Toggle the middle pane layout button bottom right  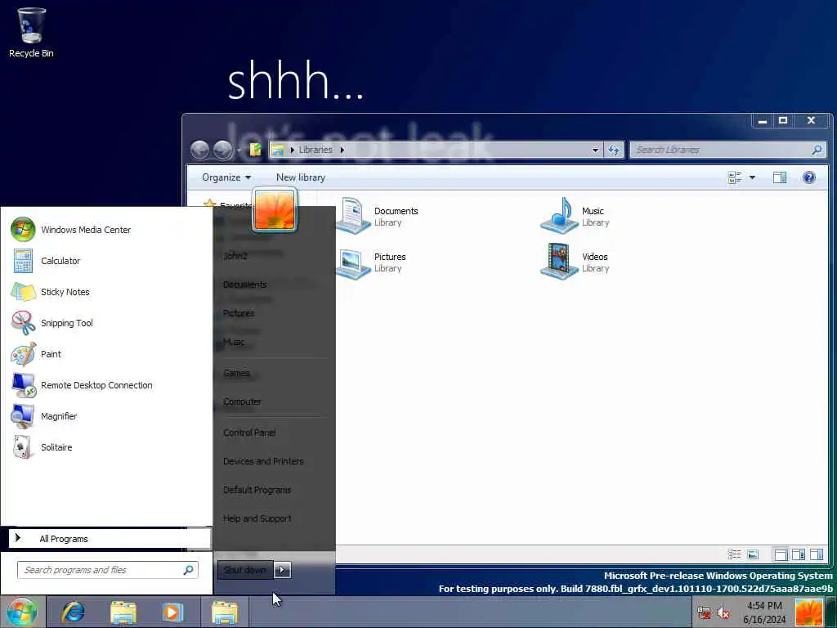(799, 555)
